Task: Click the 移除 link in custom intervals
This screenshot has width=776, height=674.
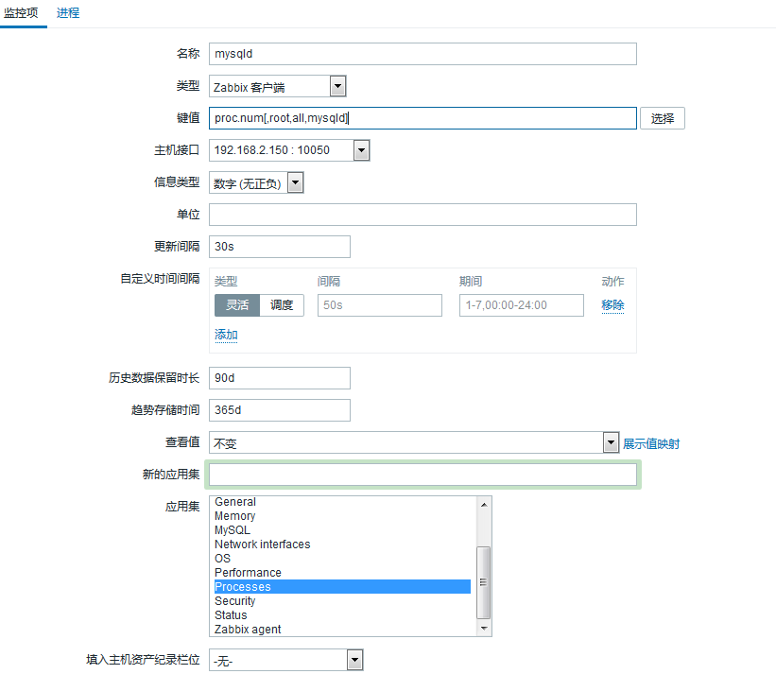Action: [612, 305]
